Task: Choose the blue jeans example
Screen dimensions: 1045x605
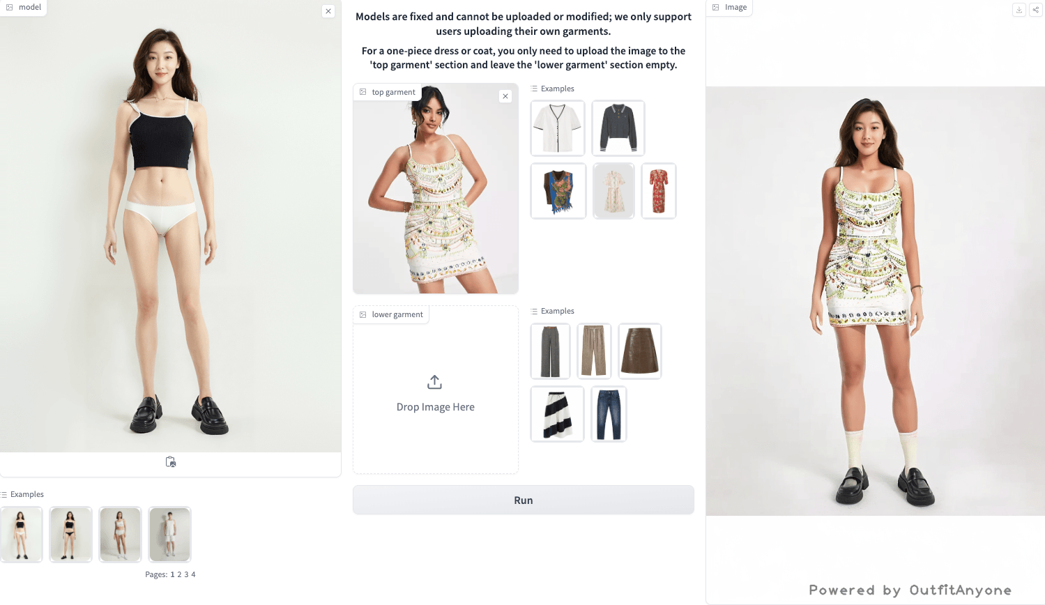Action: click(x=609, y=414)
